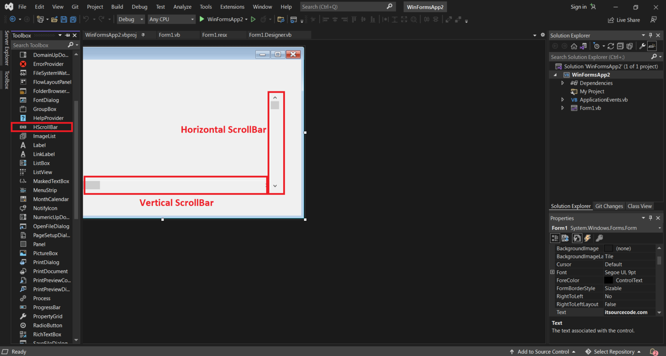Expand the Form1.vb node

562,108
